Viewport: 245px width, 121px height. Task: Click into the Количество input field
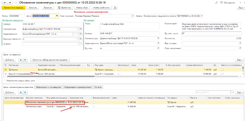(x=212, y=38)
